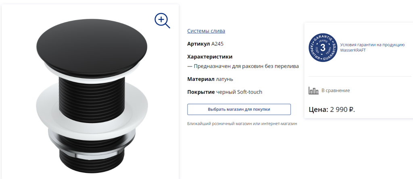Add product via В сравнение label

pos(336,91)
